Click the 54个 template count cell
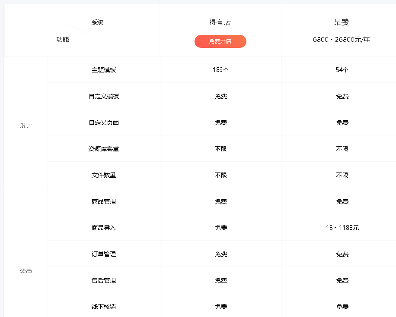396x317 pixels. [x=342, y=70]
